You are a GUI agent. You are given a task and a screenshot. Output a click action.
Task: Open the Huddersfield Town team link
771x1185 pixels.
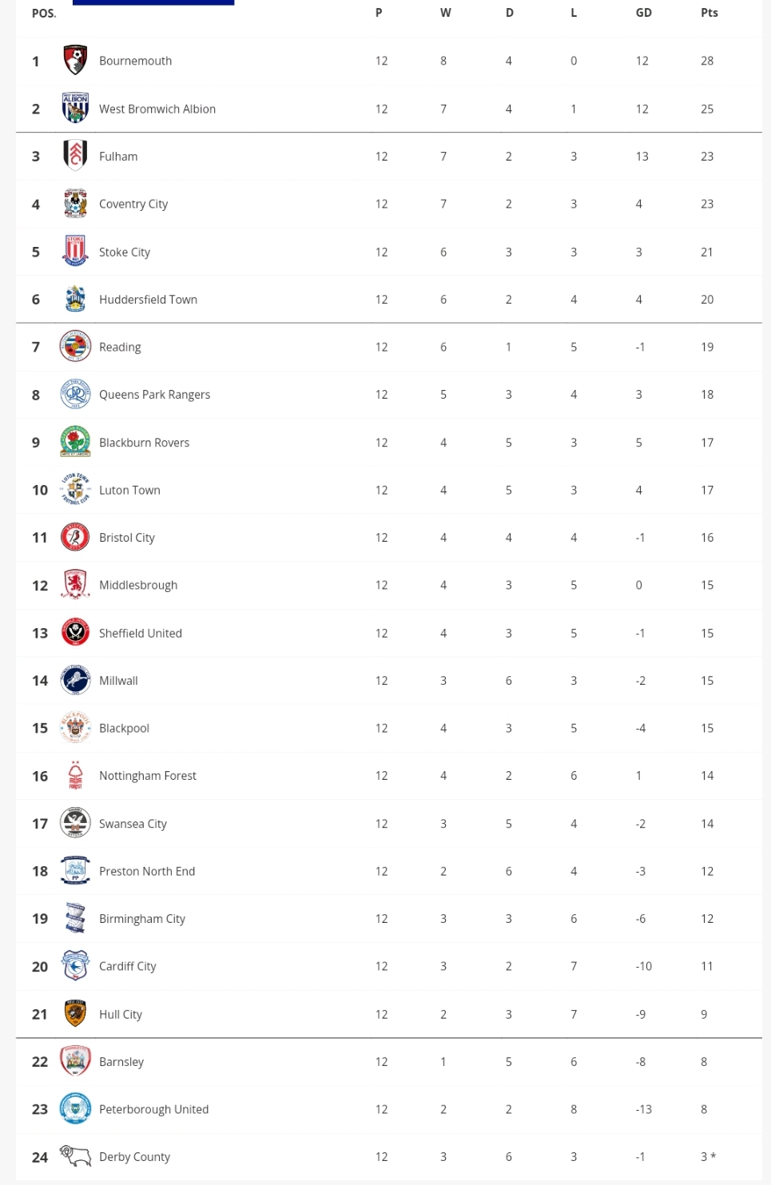point(148,300)
